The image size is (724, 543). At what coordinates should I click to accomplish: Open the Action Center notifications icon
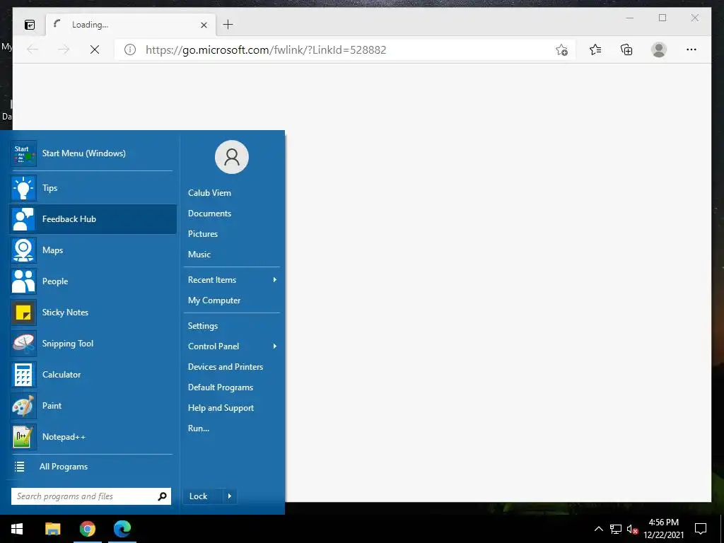click(701, 529)
